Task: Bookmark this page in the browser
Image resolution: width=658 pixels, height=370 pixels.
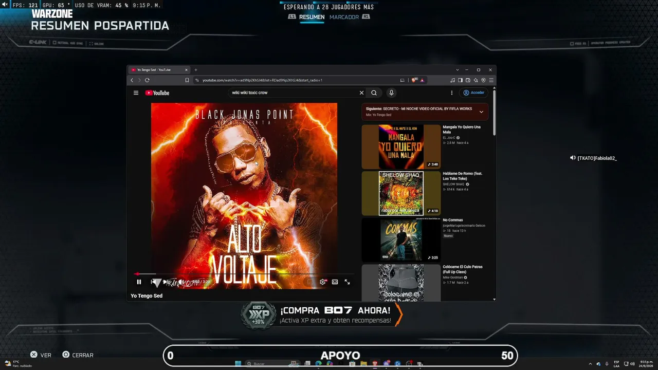Action: [x=187, y=80]
